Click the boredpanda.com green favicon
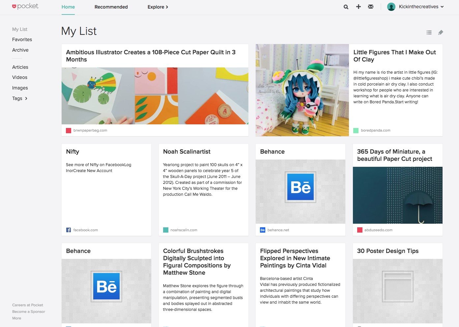This screenshot has height=327, width=459. 356,131
